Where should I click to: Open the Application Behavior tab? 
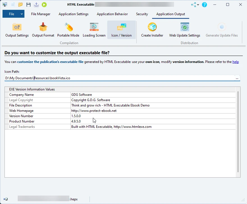coord(112,14)
